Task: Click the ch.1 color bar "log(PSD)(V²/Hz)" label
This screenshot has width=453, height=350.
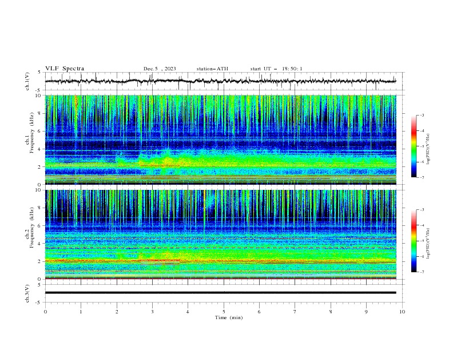Action: pyautogui.click(x=428, y=149)
